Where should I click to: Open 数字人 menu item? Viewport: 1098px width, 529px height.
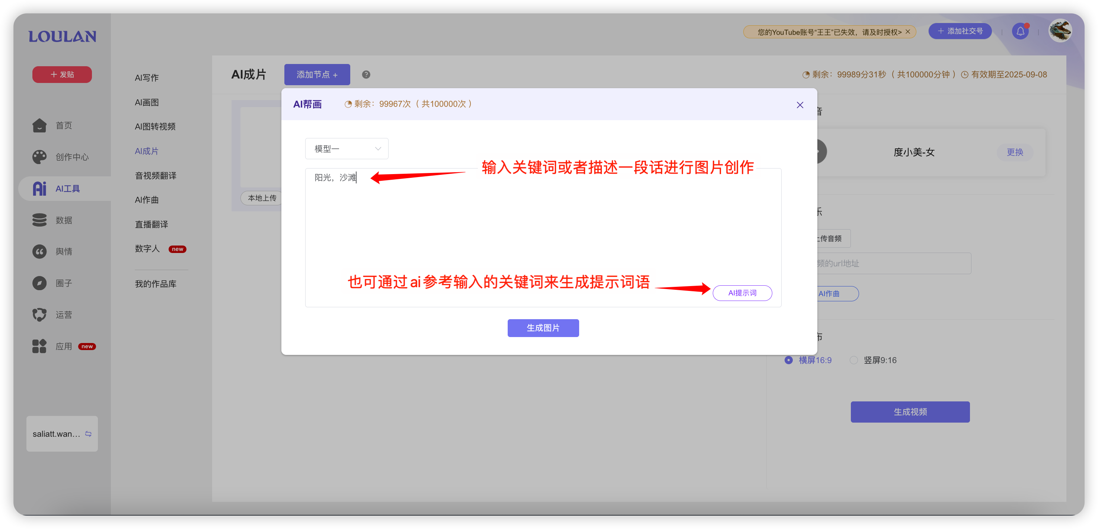click(147, 248)
